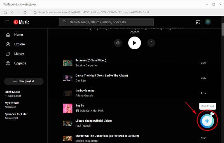Open the Hot Pink album link
The image size is (224, 143).
(x=98, y=110)
